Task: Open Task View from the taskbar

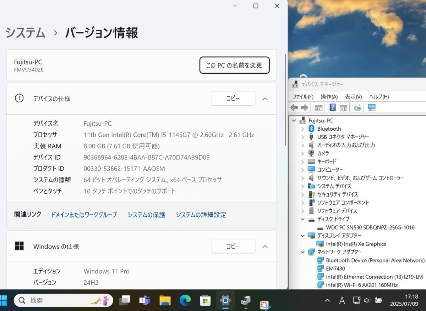Action: point(125,300)
